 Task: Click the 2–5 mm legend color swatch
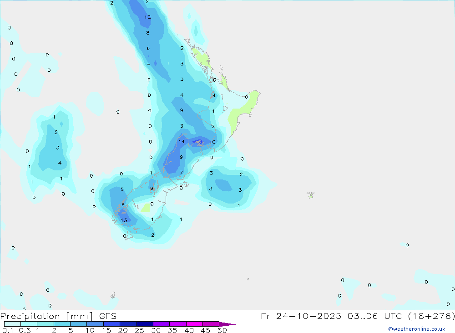[x=62, y=324]
